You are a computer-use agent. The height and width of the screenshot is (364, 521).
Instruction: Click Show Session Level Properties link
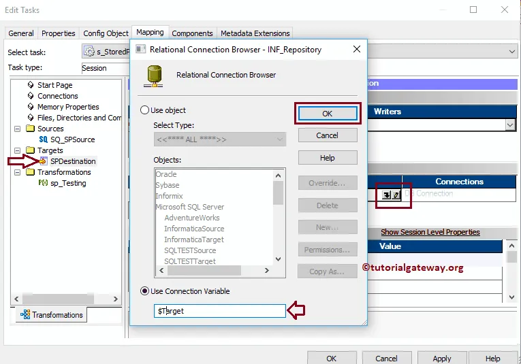430,232
